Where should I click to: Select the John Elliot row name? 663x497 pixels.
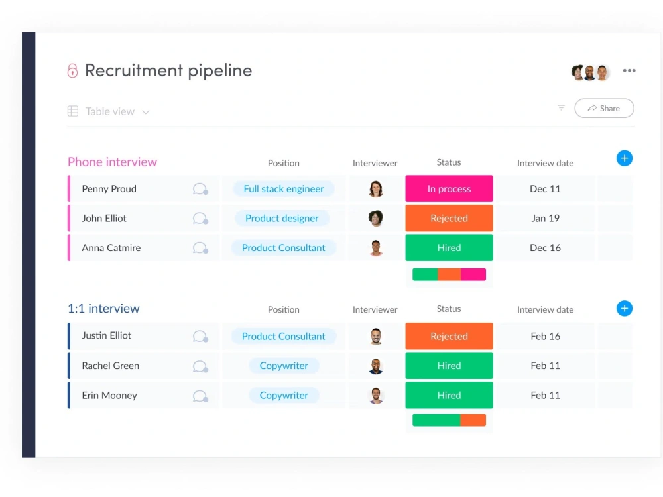pos(104,219)
